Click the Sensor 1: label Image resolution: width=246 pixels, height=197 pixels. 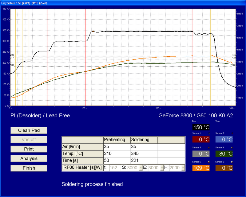(197, 133)
